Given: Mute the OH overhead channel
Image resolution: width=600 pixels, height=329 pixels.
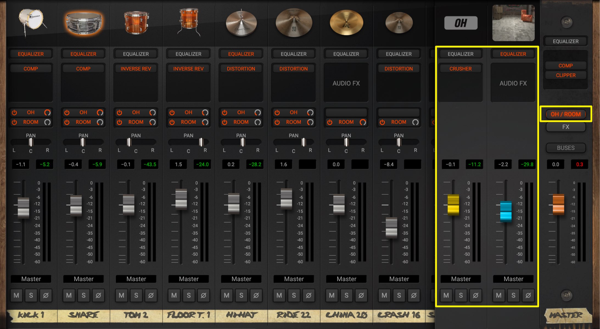Looking at the screenshot, I should [446, 295].
